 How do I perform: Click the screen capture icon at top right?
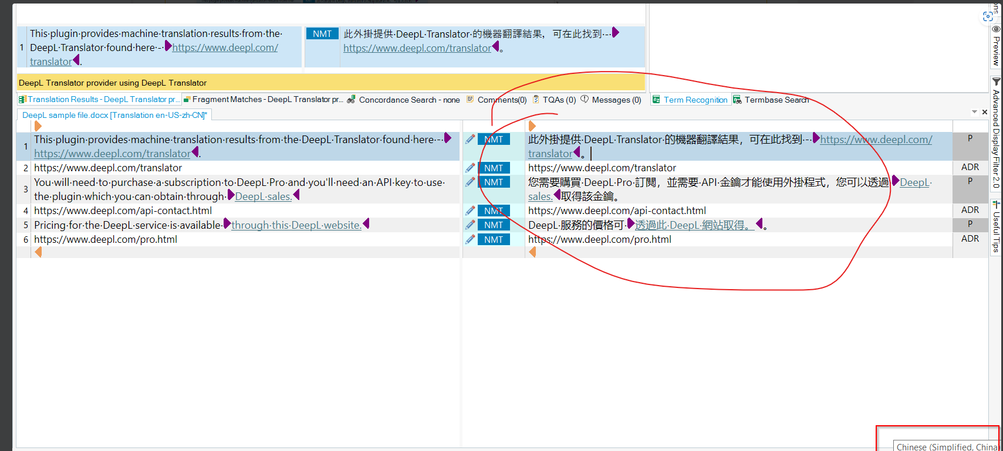(988, 16)
